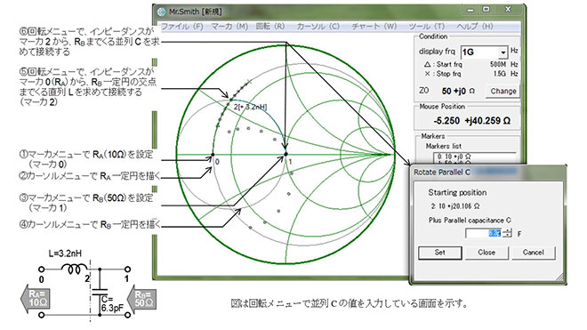
Task: Click Cancel in Rotate Parallel C dialog
Action: click(533, 253)
